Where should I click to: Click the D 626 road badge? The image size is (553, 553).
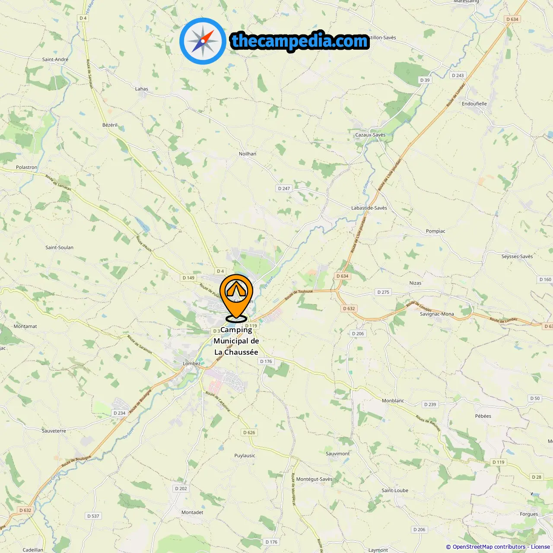point(249,432)
